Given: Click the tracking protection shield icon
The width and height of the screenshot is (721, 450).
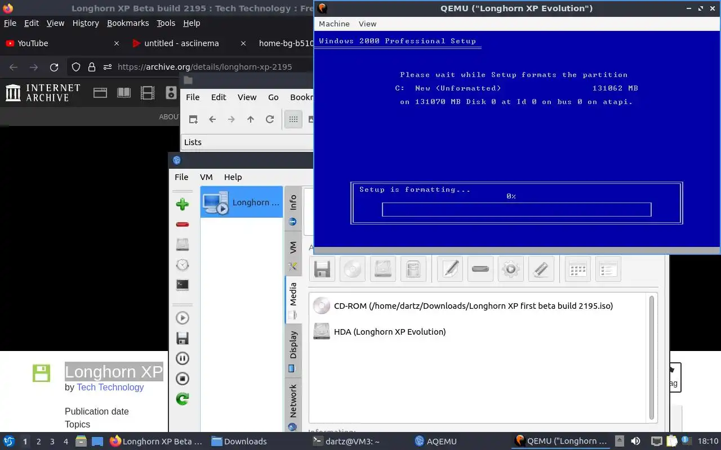Looking at the screenshot, I should coord(76,67).
